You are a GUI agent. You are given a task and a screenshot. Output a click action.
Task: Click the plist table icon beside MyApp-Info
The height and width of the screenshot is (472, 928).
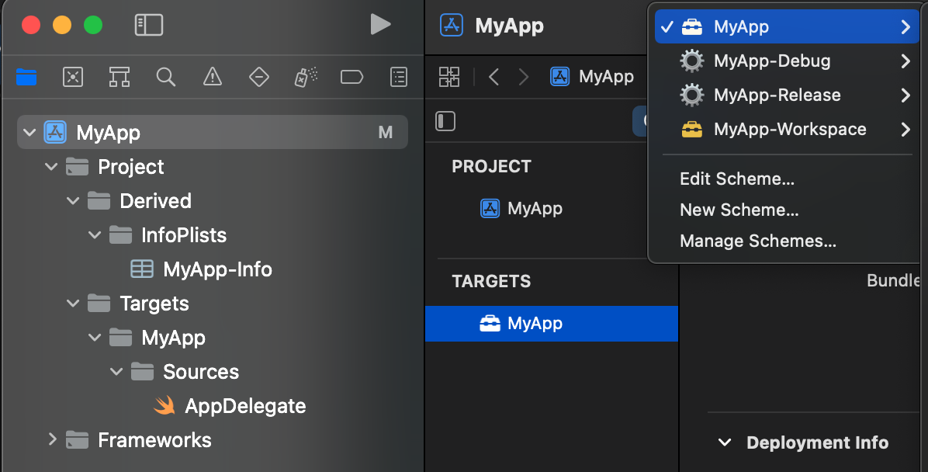point(142,269)
